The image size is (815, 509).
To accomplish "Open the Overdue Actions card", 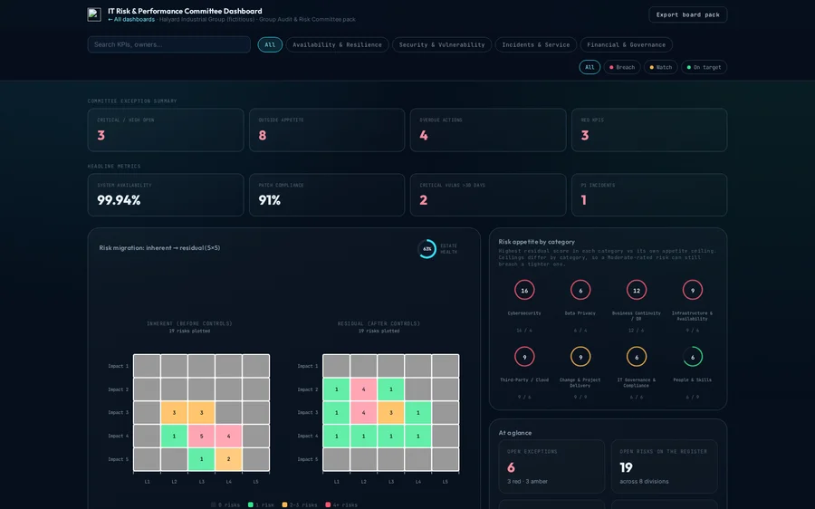I will click(488, 130).
